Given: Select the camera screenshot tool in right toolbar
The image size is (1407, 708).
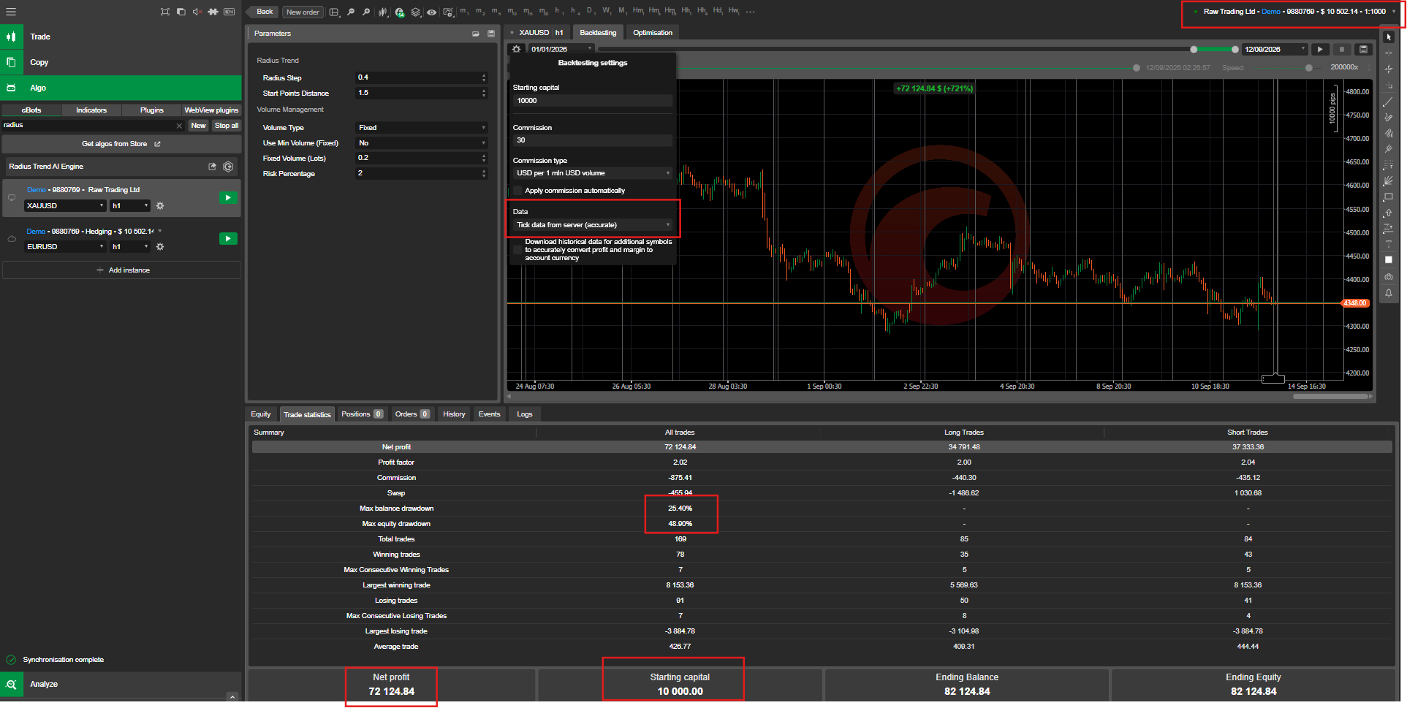Looking at the screenshot, I should pos(1389,277).
